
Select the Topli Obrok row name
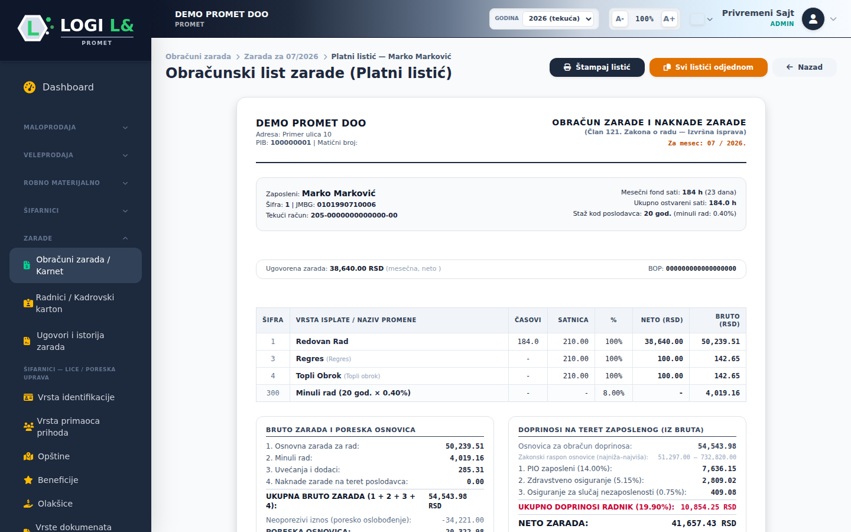click(319, 376)
